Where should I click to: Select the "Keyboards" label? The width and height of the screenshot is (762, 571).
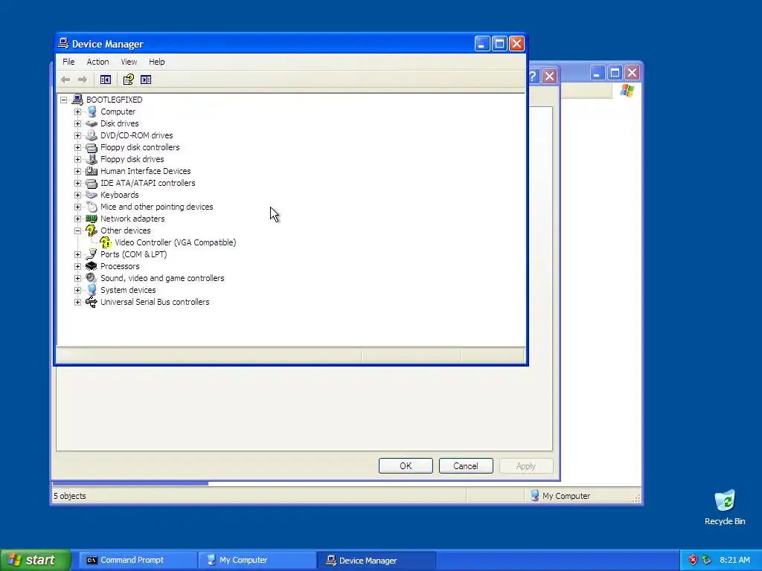(120, 195)
